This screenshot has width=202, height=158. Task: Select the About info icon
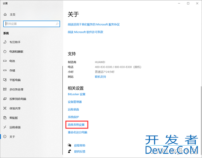click(x=5, y=136)
